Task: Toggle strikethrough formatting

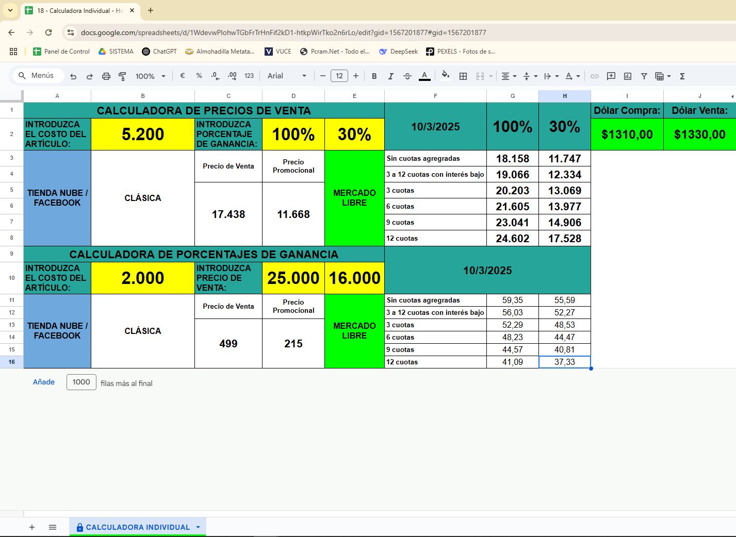Action: [407, 76]
